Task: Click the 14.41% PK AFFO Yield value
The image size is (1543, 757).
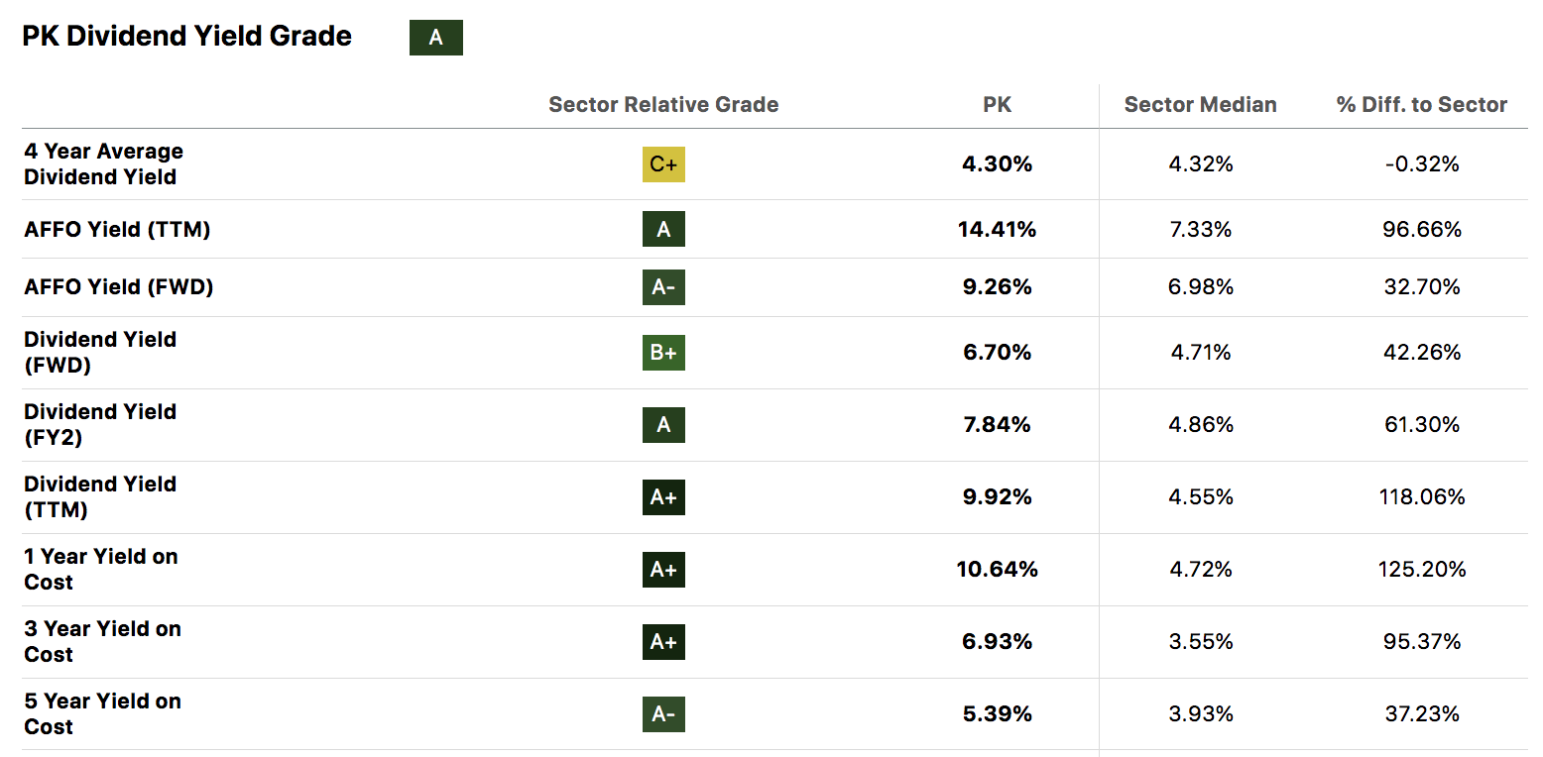Action: [x=997, y=230]
